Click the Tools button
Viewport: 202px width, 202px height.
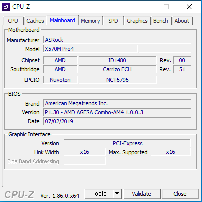click(x=99, y=194)
